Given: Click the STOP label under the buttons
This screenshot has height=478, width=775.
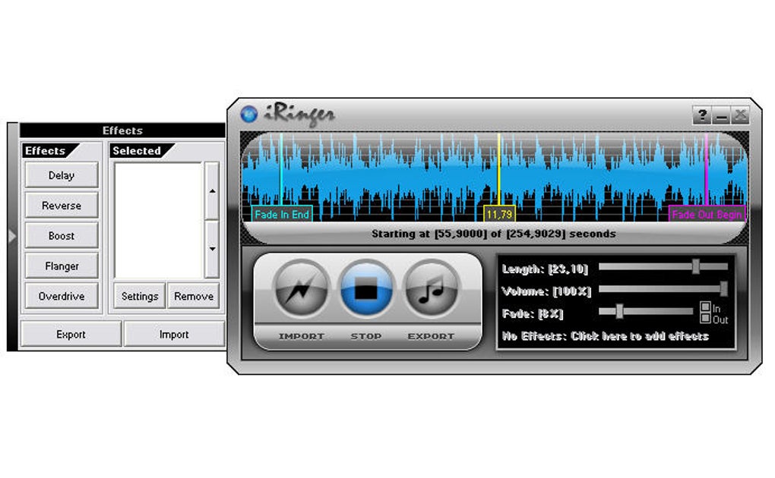Looking at the screenshot, I should coord(366,336).
